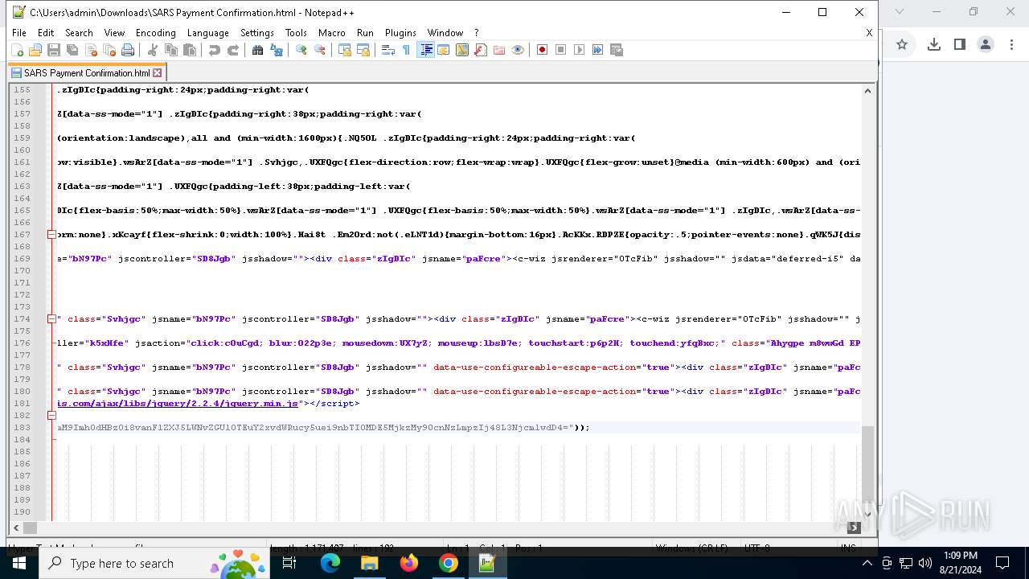The height and width of the screenshot is (579, 1029).
Task: Click line number 169 in margin
Action: click(x=22, y=259)
